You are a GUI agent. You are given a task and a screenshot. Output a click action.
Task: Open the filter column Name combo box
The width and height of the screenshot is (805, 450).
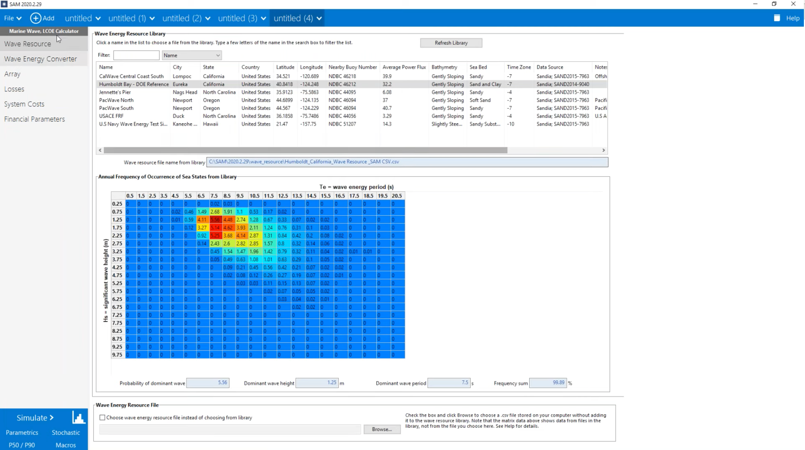coord(191,55)
